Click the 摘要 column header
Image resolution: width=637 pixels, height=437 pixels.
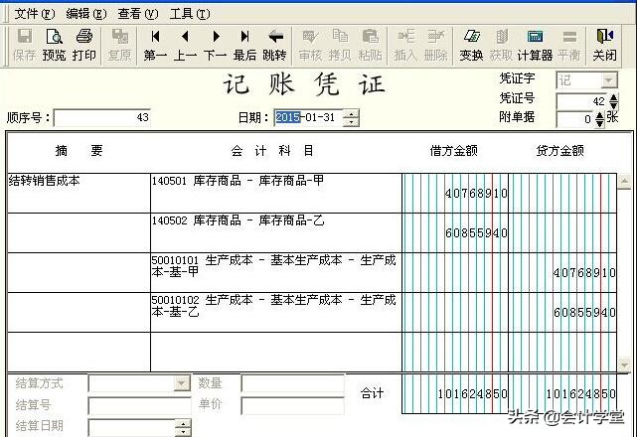tap(79, 151)
